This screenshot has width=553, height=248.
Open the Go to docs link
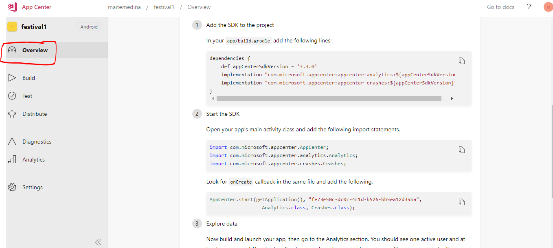(x=500, y=7)
